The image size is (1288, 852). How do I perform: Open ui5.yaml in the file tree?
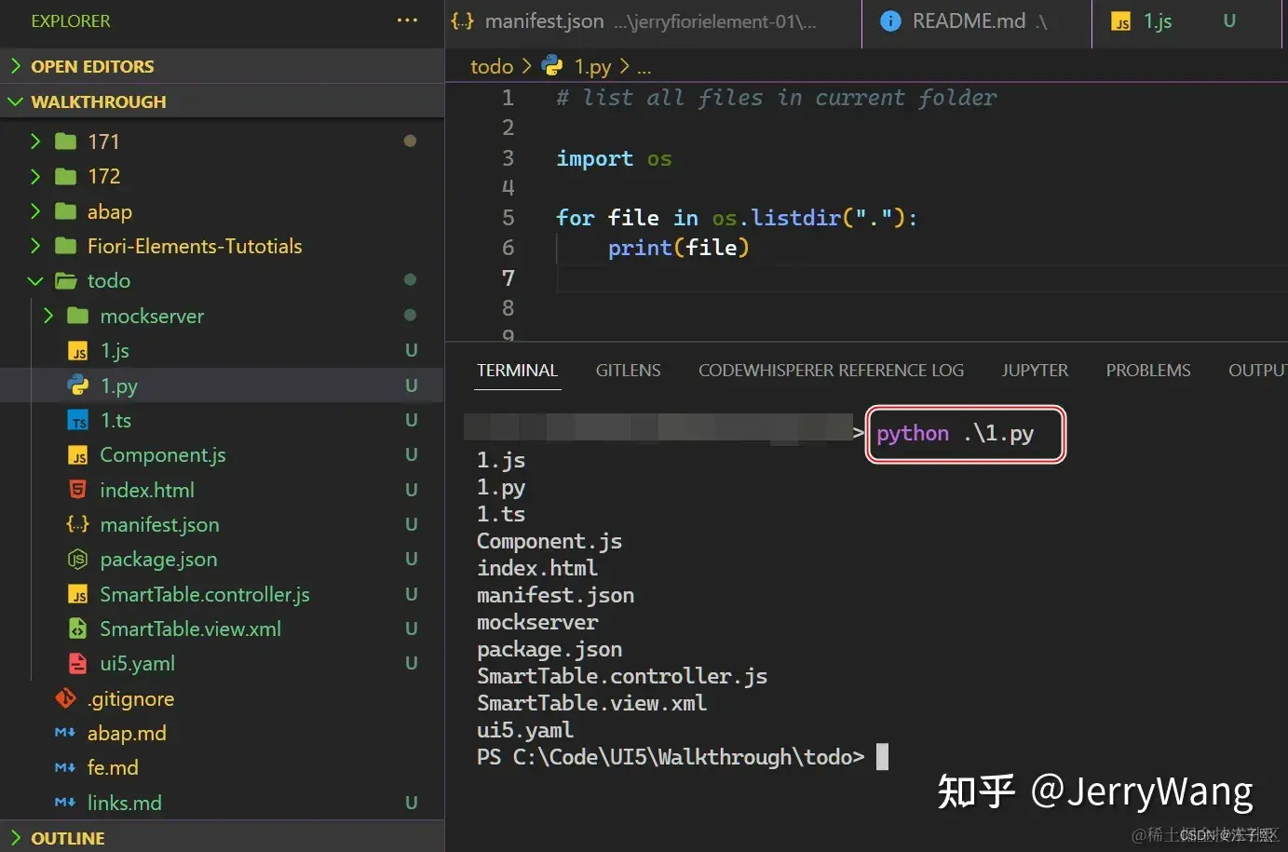click(222, 663)
